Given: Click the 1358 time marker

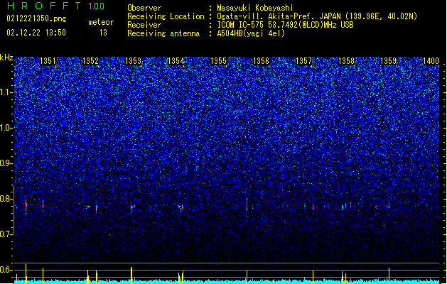Looking at the screenshot, I should (x=346, y=61).
